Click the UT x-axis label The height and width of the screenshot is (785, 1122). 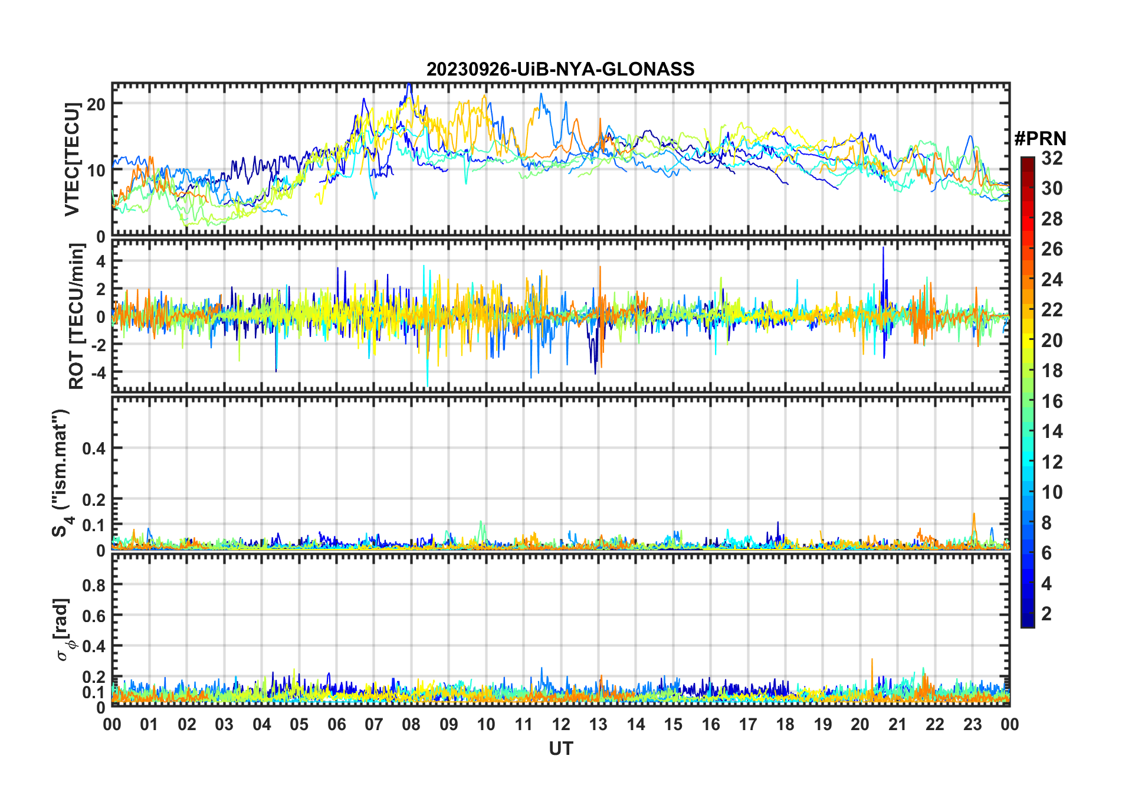point(560,749)
